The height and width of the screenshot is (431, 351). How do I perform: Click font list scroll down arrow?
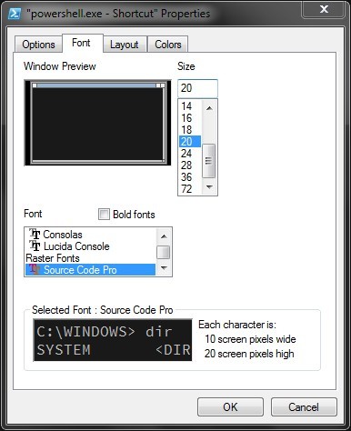(x=164, y=268)
